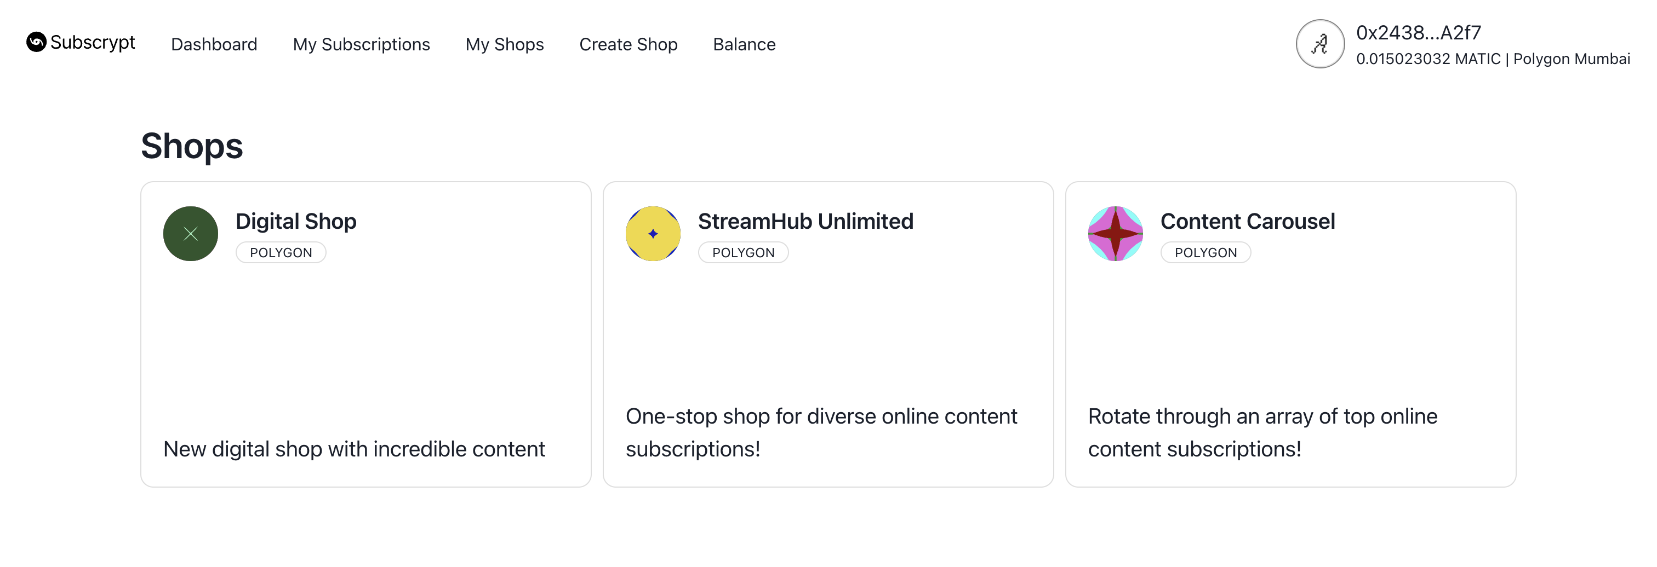
Task: Select the green Digital Shop avatar
Action: 190,234
